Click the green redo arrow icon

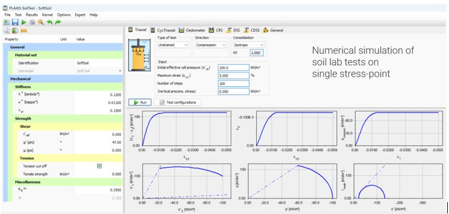[58, 22]
